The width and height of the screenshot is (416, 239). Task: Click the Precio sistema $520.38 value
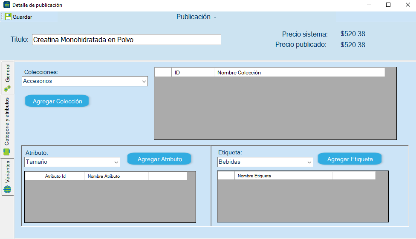click(x=353, y=34)
